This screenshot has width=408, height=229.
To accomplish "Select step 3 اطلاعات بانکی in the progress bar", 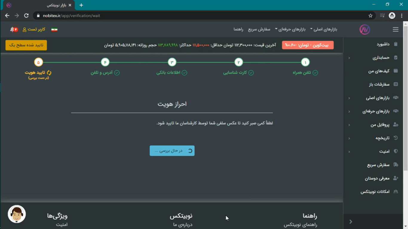I will [172, 62].
